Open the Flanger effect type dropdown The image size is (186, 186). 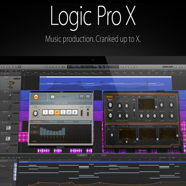173,97
